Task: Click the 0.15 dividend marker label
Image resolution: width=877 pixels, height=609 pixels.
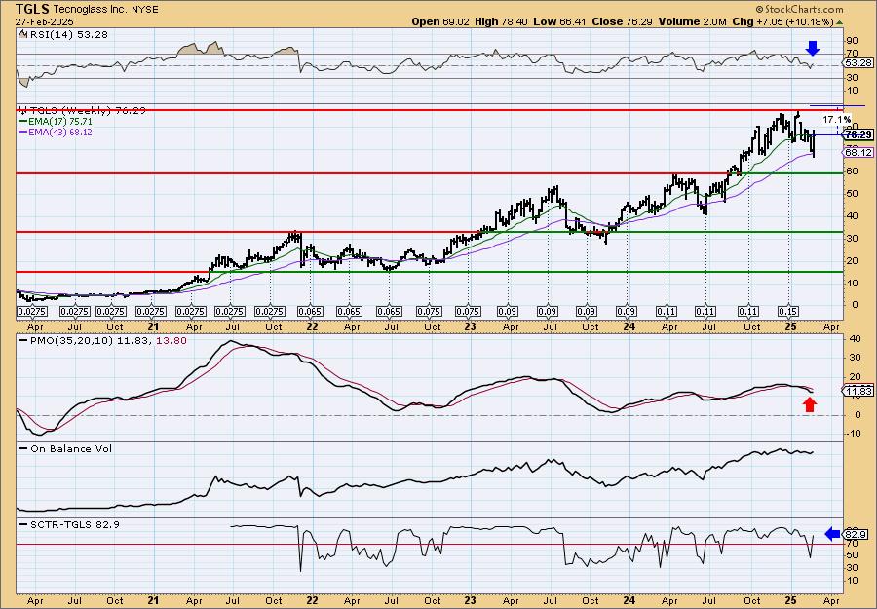Action: [x=788, y=312]
